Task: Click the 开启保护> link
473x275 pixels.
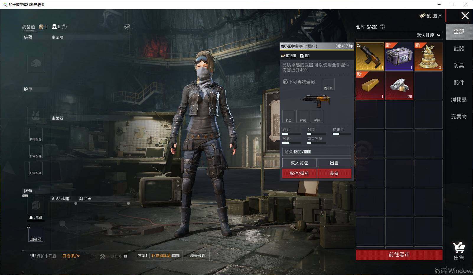Action: (71, 256)
